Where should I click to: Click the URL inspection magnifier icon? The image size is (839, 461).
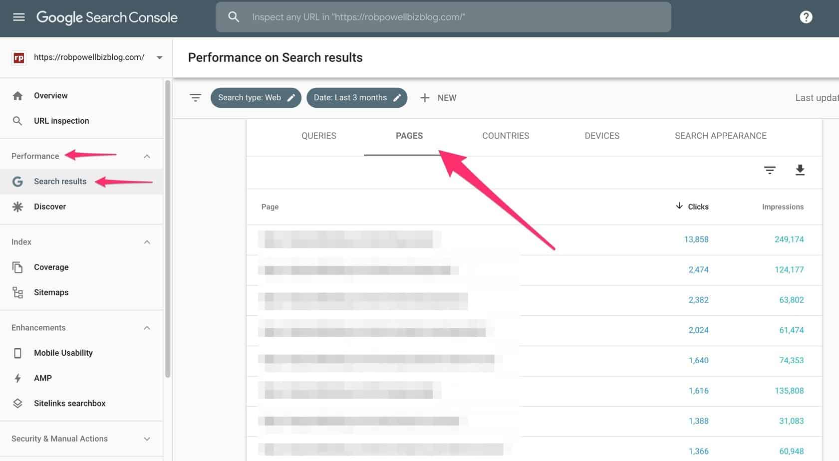17,120
